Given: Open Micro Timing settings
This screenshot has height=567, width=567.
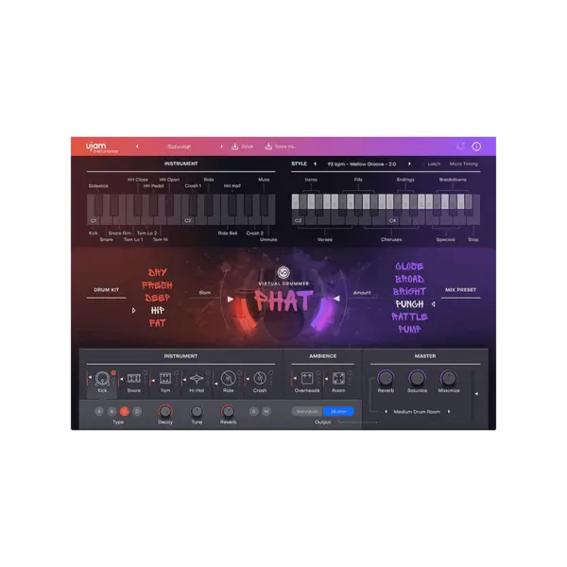Looking at the screenshot, I should (x=463, y=163).
